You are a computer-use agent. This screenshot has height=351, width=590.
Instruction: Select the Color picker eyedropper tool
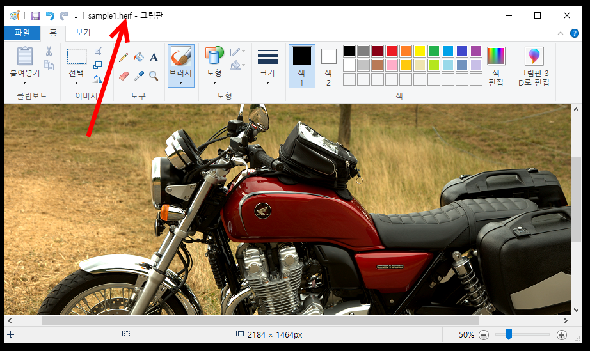coord(139,76)
